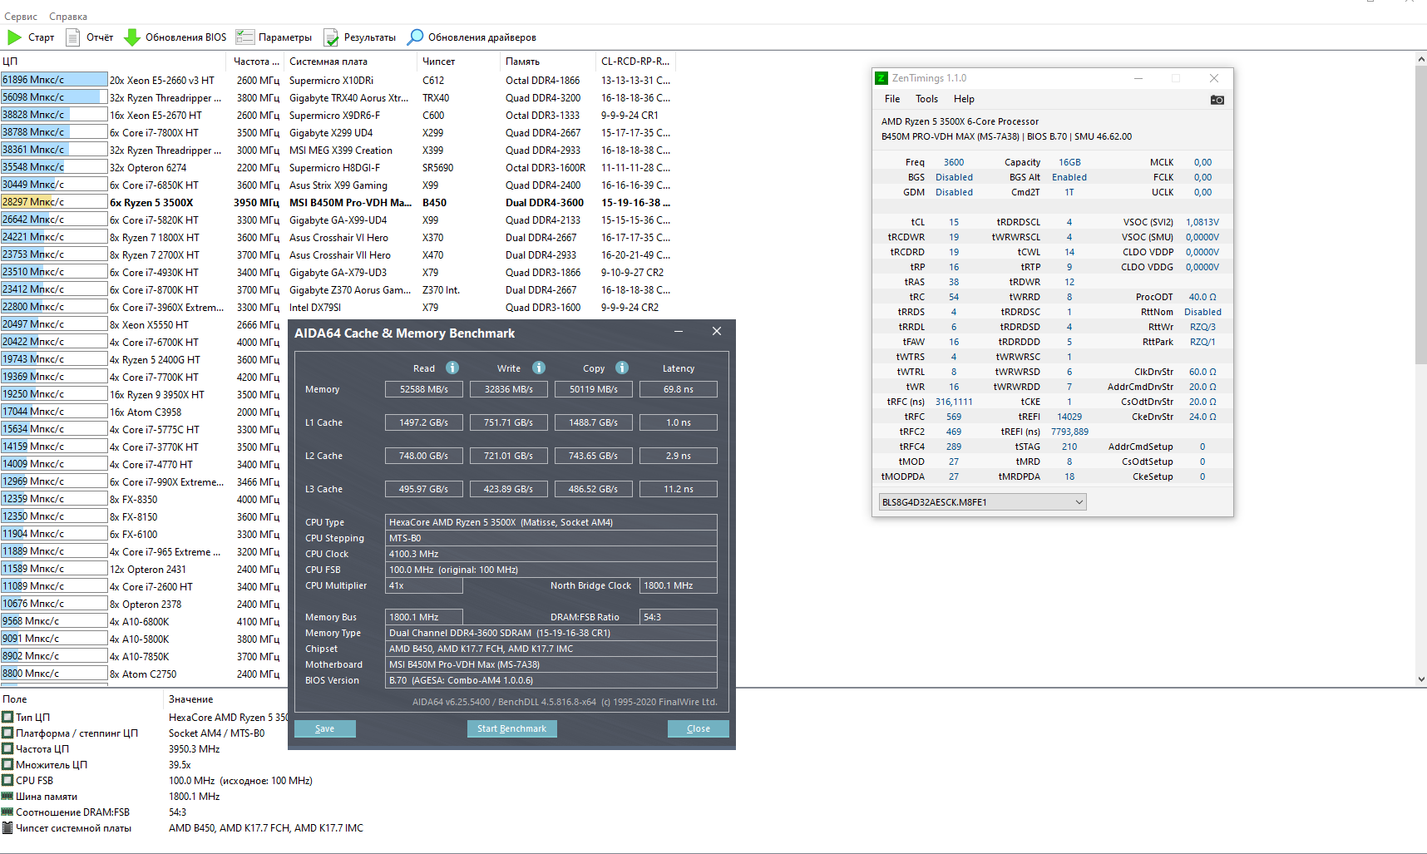1427x854 pixels.
Task: Click the scroll-up arrow of results list
Action: 1420,59
